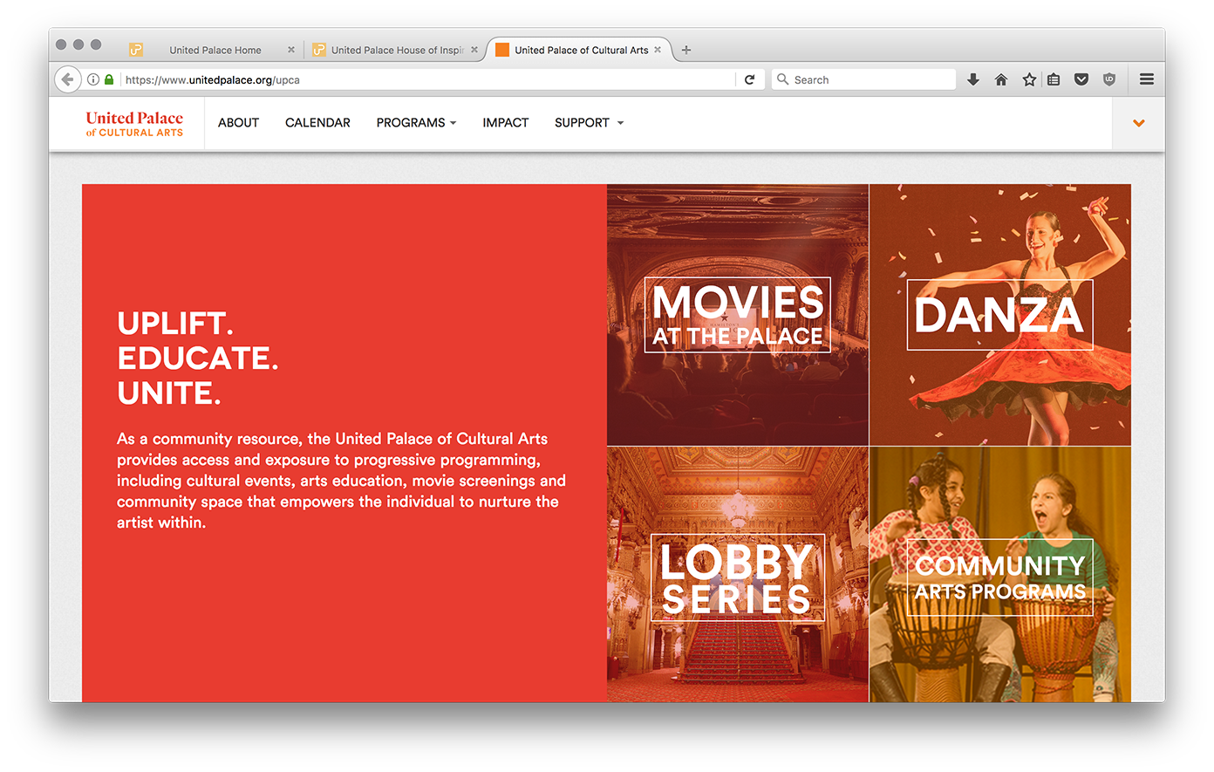Click the search magnifier icon in search box
1214x772 pixels.
pyautogui.click(x=783, y=79)
